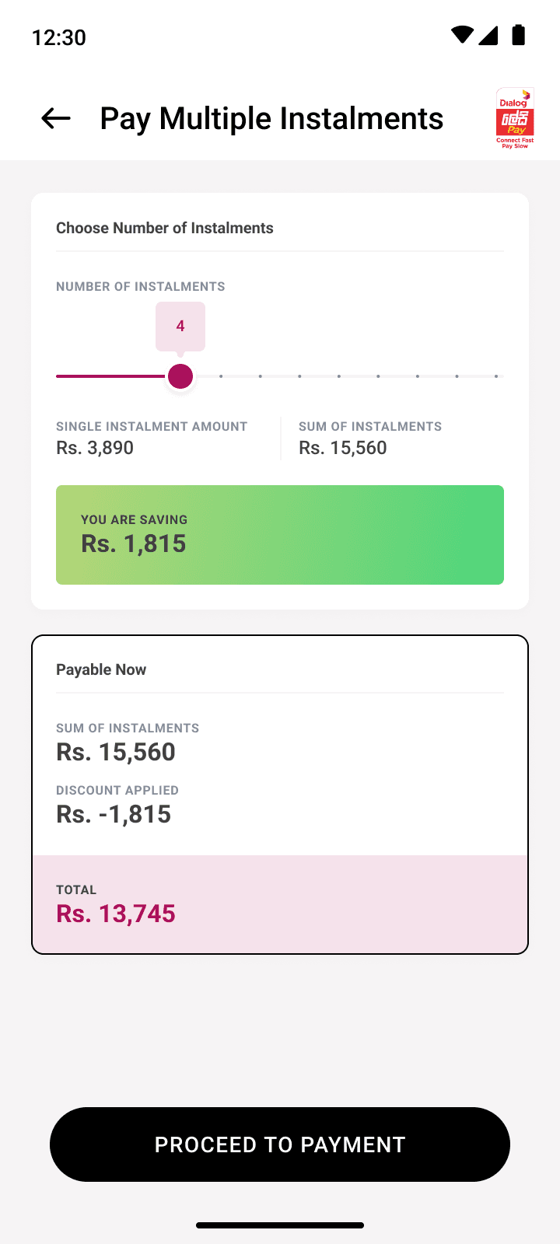Tap the pink Total Rs. 13,745 section
560x1244 pixels.
coord(280,903)
